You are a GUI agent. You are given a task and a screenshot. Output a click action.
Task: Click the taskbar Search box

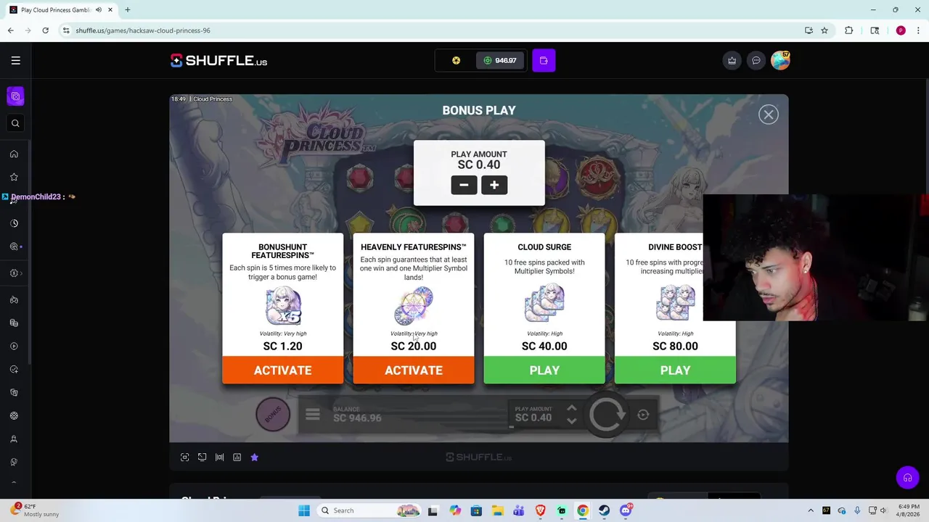pyautogui.click(x=370, y=510)
